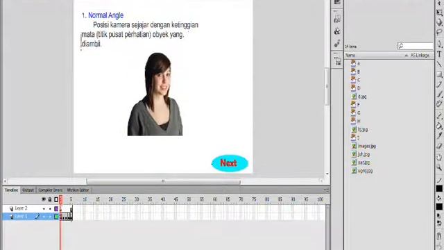Click the playhead on the timeline ruler
The width and height of the screenshot is (444, 250).
(x=60, y=199)
